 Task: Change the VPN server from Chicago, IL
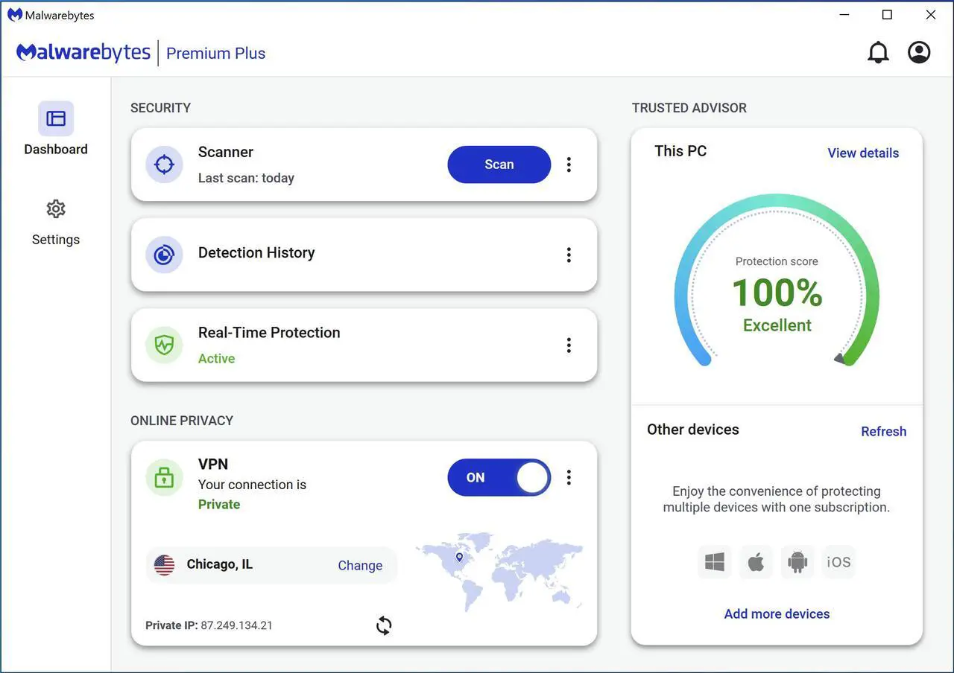click(360, 565)
